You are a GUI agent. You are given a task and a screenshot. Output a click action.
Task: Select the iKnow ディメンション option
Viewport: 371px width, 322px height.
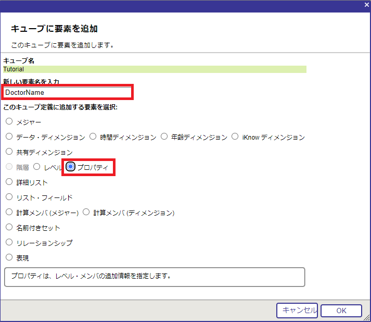coord(235,137)
